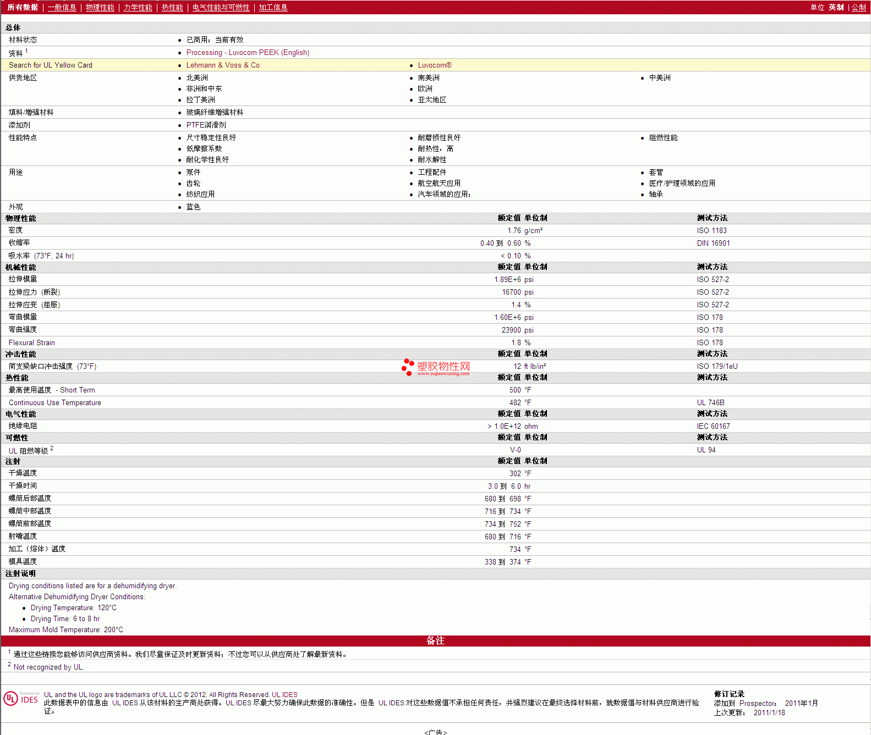Image resolution: width=871 pixels, height=735 pixels.
Task: Open Processing - Luvocom PEEK (English) link
Action: click(x=248, y=52)
